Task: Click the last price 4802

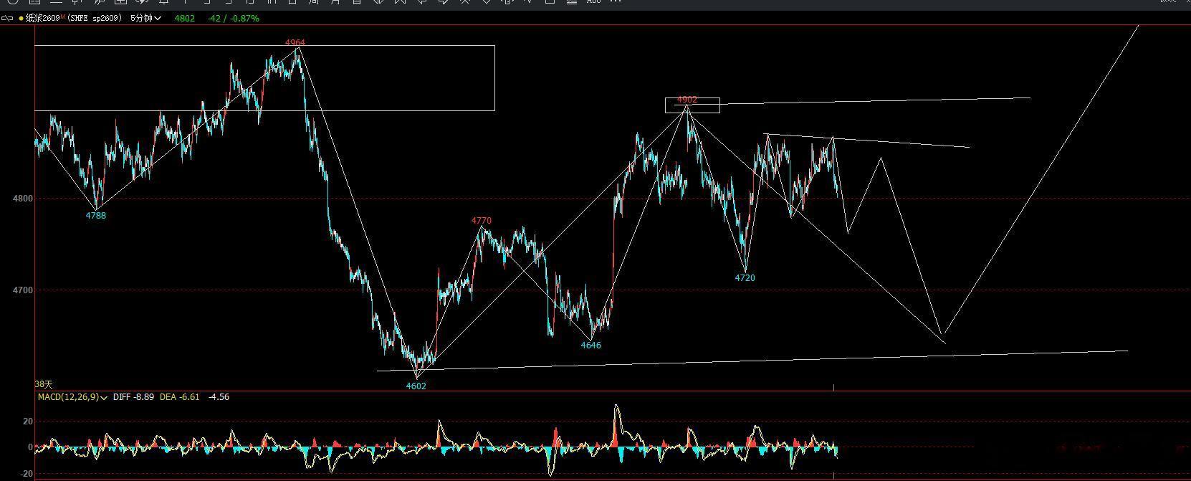Action: (x=185, y=18)
